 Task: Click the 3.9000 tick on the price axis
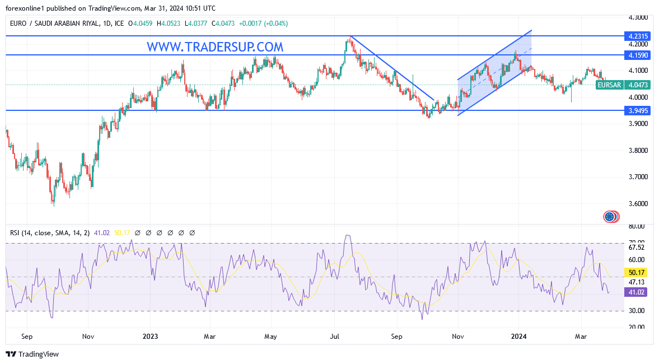tap(638, 124)
